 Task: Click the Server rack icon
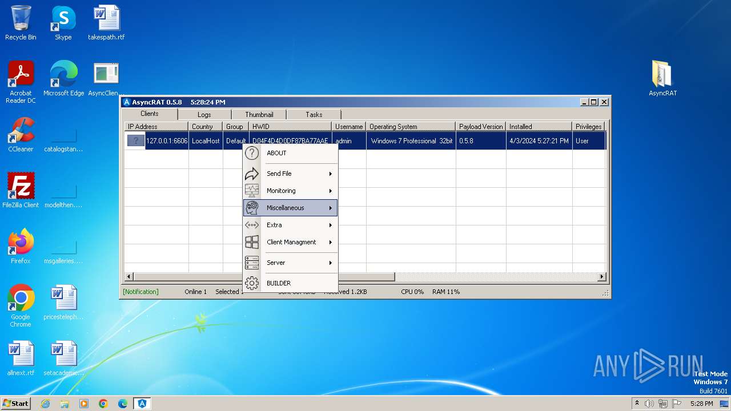coord(252,263)
